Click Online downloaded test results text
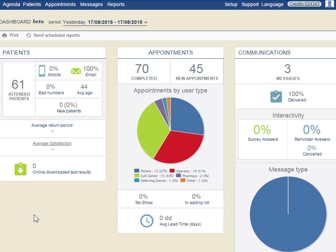The width and height of the screenshot is (336, 252). tap(62, 172)
